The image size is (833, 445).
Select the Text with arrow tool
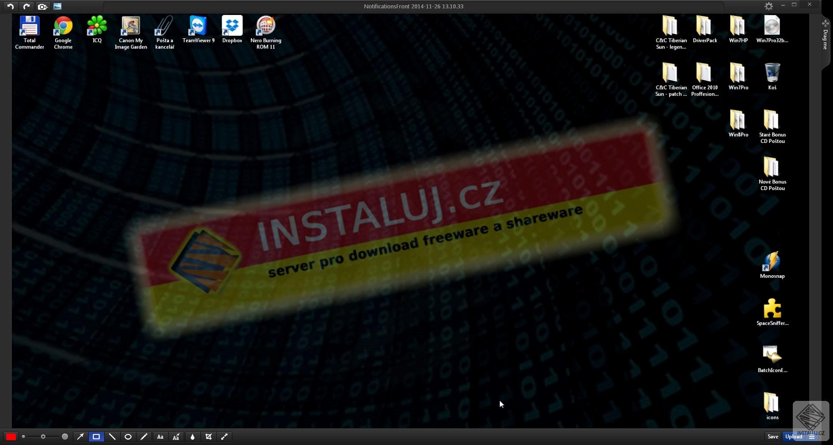click(x=176, y=437)
